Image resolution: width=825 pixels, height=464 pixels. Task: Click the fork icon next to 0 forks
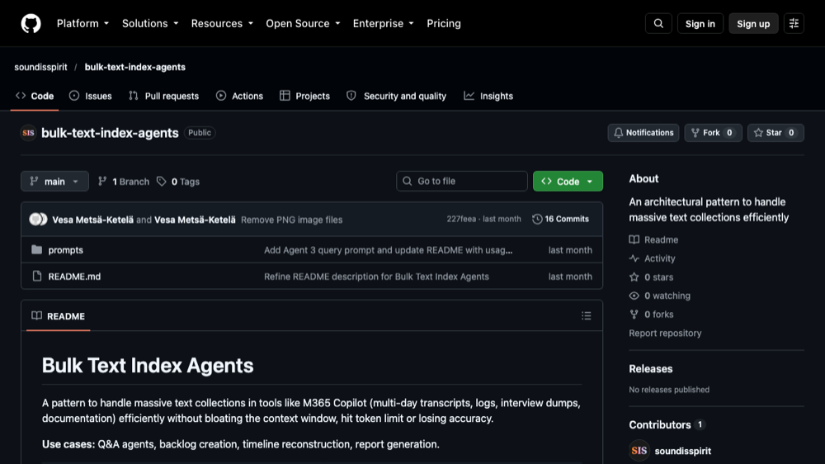(x=634, y=315)
